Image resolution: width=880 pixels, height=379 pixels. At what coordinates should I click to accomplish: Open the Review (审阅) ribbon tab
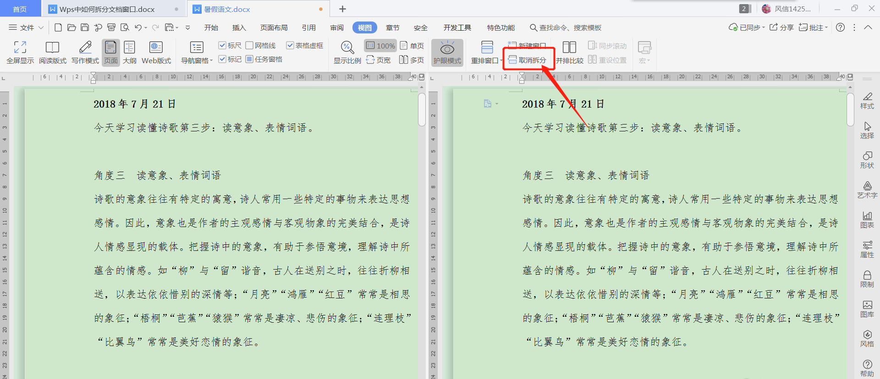click(337, 27)
